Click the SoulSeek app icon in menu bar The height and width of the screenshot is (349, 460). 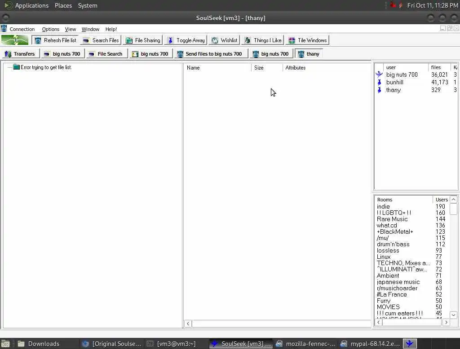point(4,28)
